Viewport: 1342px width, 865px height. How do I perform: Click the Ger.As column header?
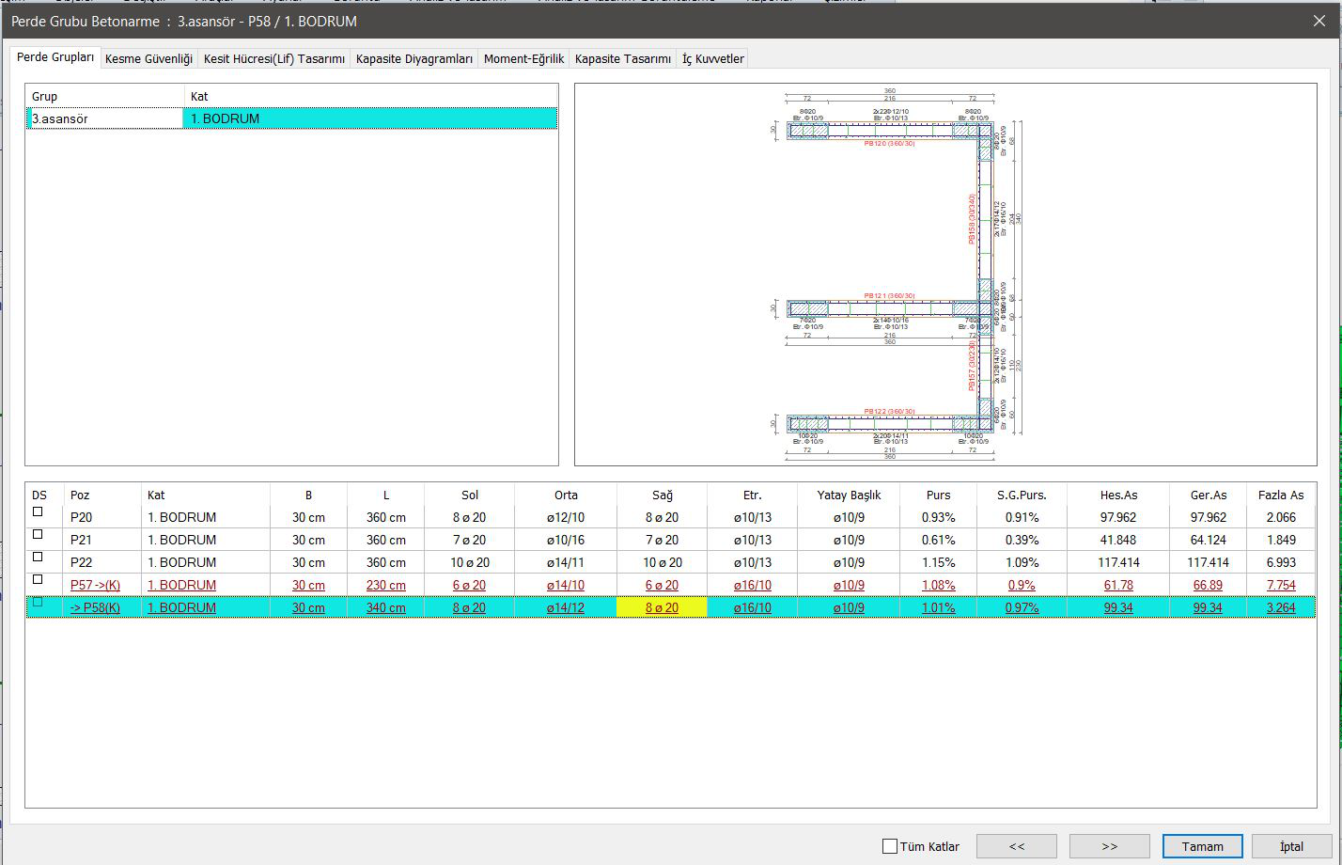click(x=1209, y=495)
